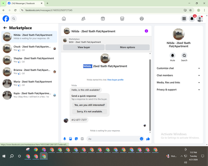Screen dimensions: 208x166
Task: Click the 412-877-7377 message bubble
Action: (79, 120)
